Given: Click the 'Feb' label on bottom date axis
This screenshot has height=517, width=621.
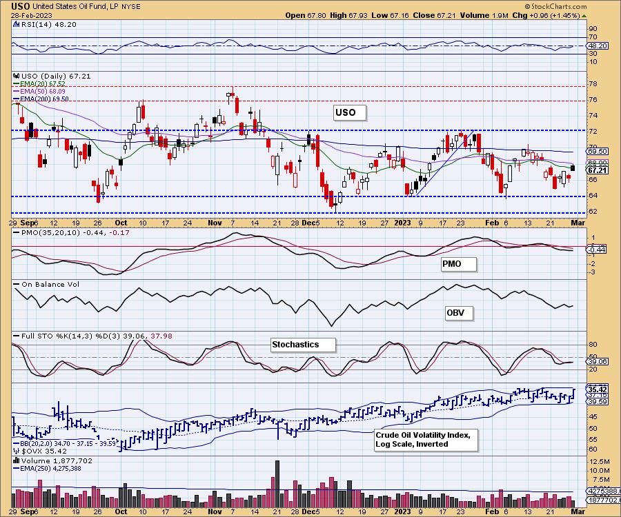Looking at the screenshot, I should pyautogui.click(x=492, y=511).
